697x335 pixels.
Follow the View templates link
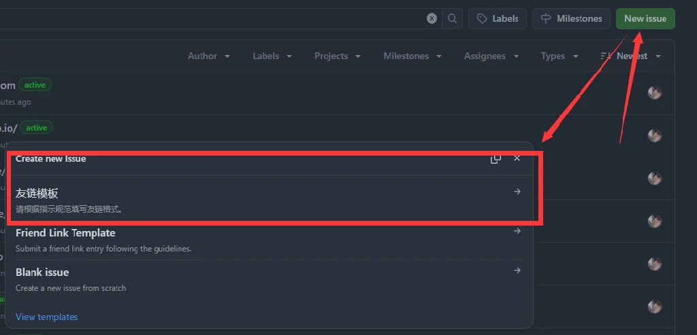tap(46, 317)
